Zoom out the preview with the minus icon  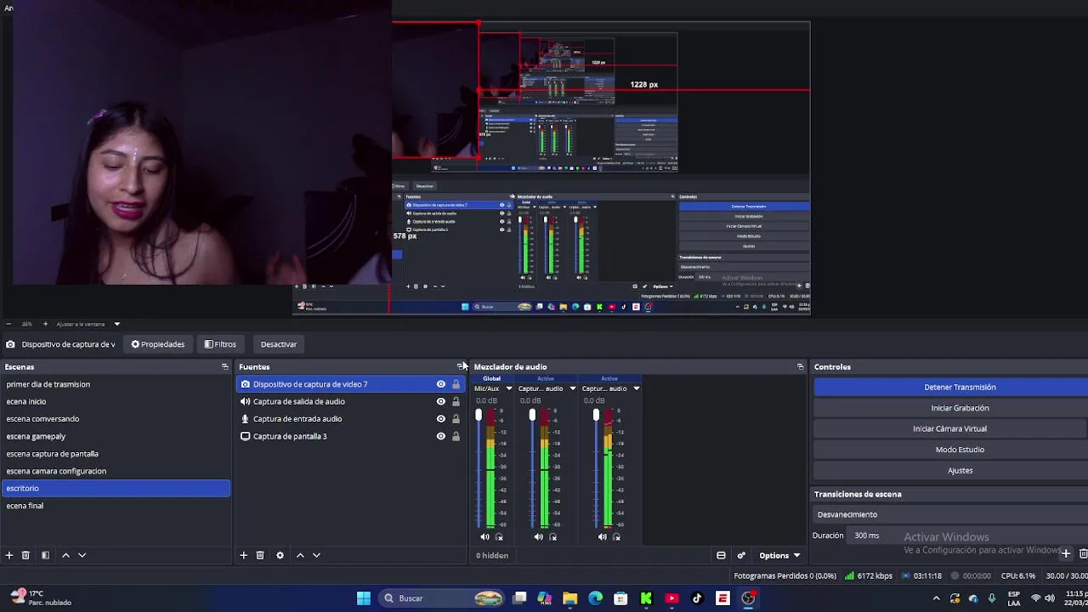(8, 324)
